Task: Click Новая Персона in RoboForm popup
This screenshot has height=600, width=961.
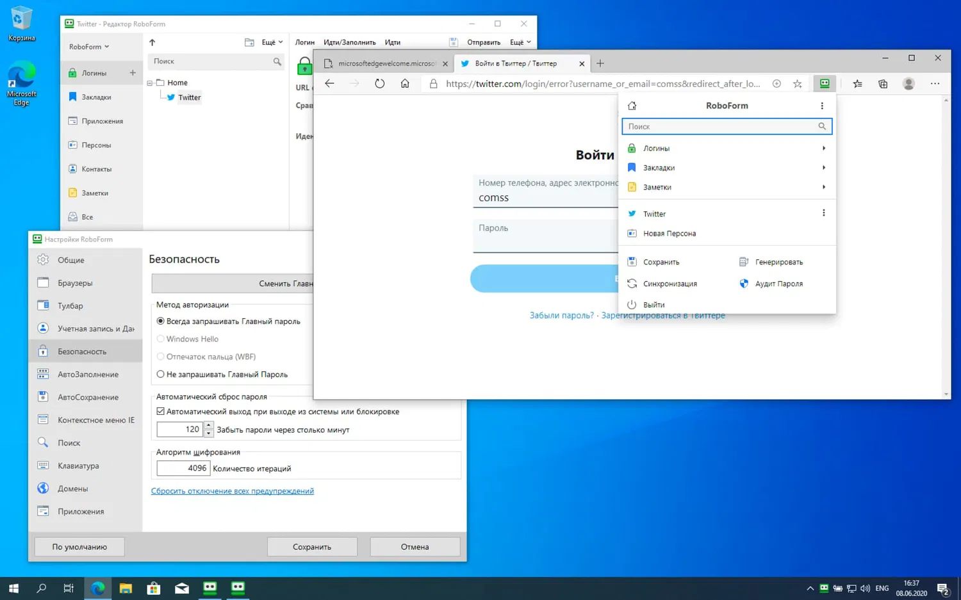Action: 669,234
